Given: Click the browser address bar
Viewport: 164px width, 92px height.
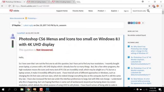Looking at the screenshot, I should click(x=81, y=6).
